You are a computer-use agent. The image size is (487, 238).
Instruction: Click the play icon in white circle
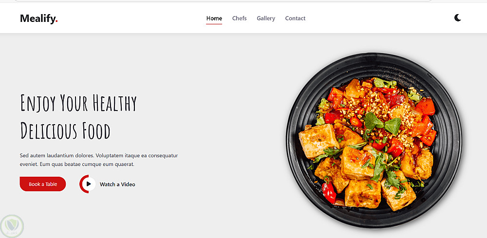tap(89, 184)
